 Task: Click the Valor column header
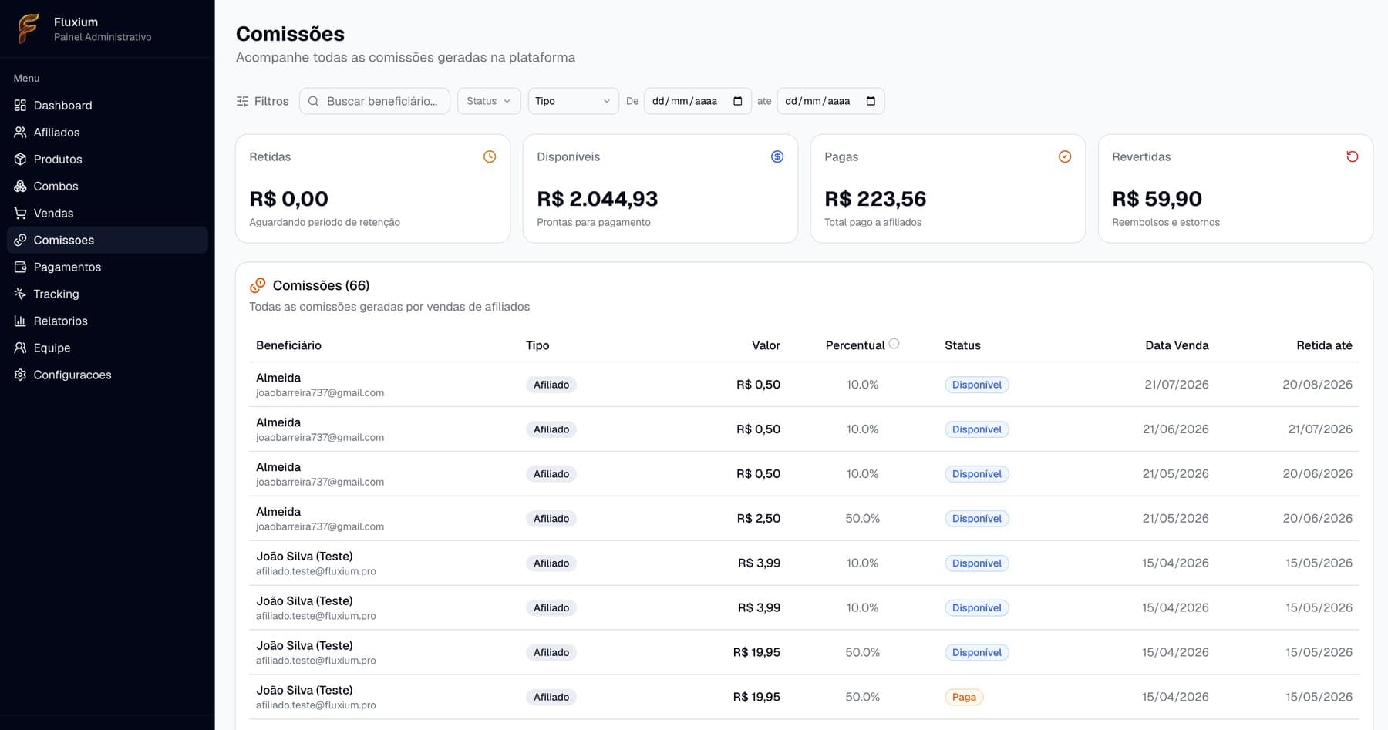point(766,345)
